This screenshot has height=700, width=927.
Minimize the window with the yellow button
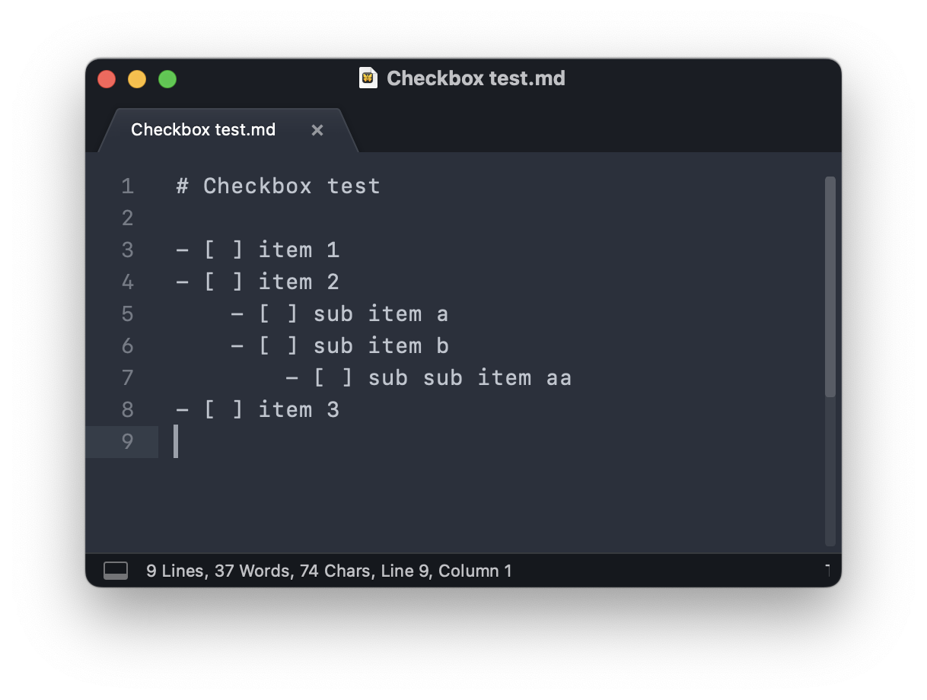click(x=137, y=79)
